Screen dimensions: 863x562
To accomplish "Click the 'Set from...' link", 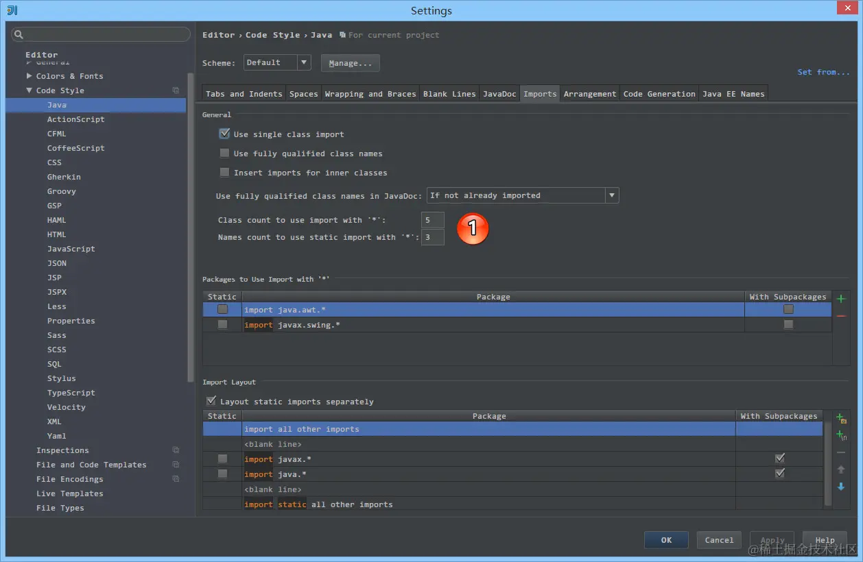I will (823, 71).
